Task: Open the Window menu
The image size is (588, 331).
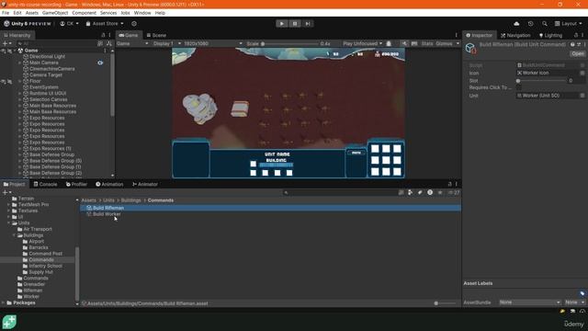Action: point(142,13)
